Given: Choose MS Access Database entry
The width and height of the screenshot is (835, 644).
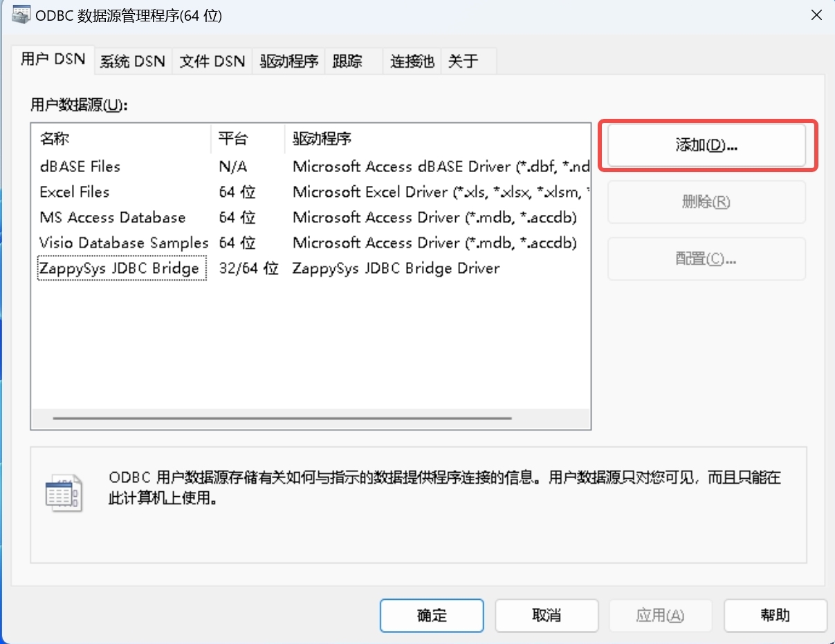Looking at the screenshot, I should (x=112, y=218).
